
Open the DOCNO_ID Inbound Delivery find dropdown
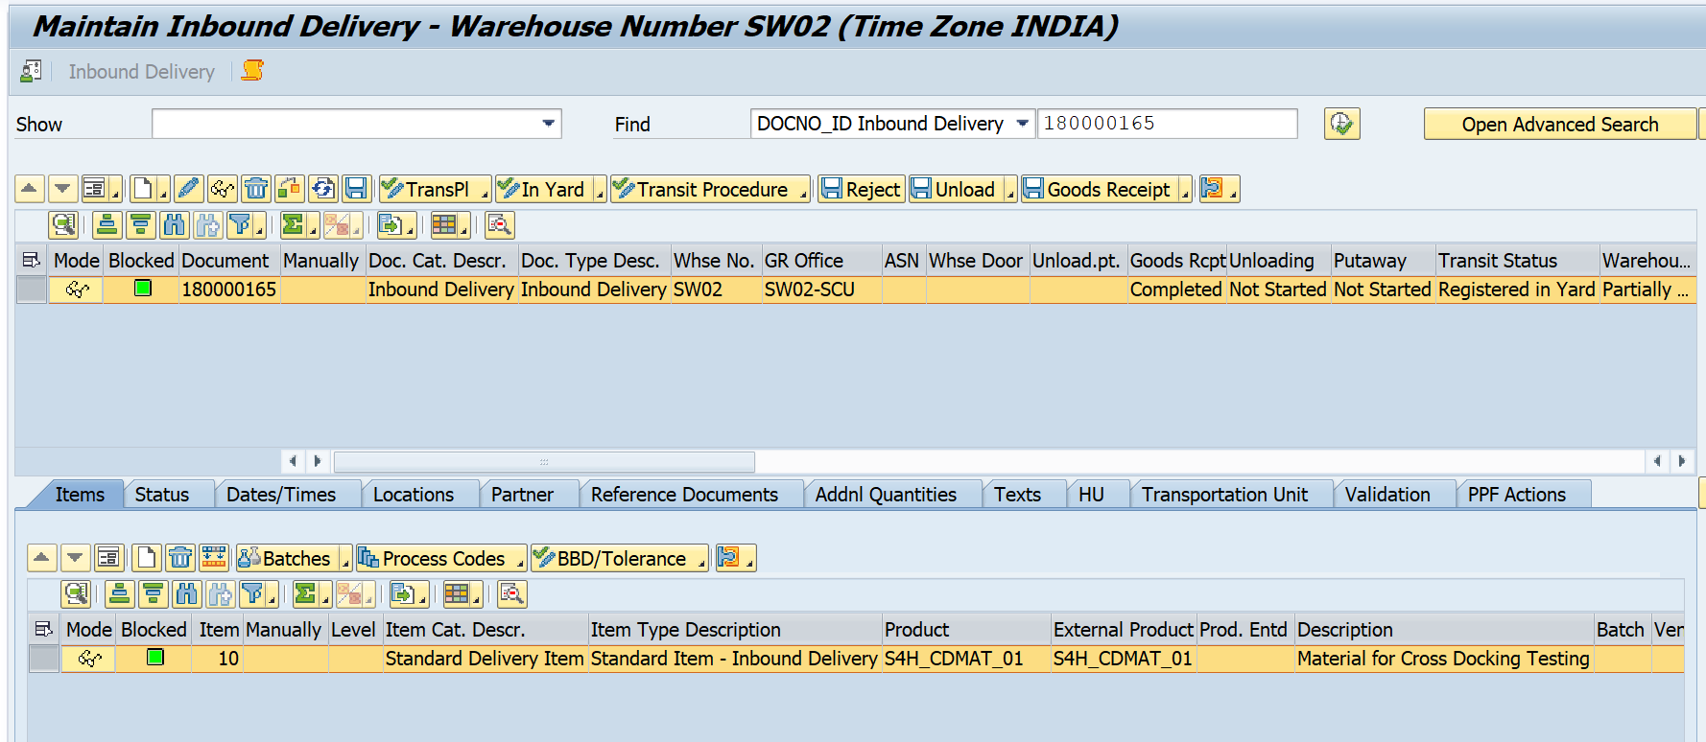click(x=1023, y=124)
